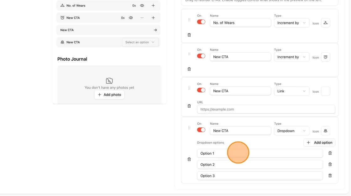The image size is (351, 196).
Task: Change the hanger icon for No. of Wears CTA
Action: point(325,23)
